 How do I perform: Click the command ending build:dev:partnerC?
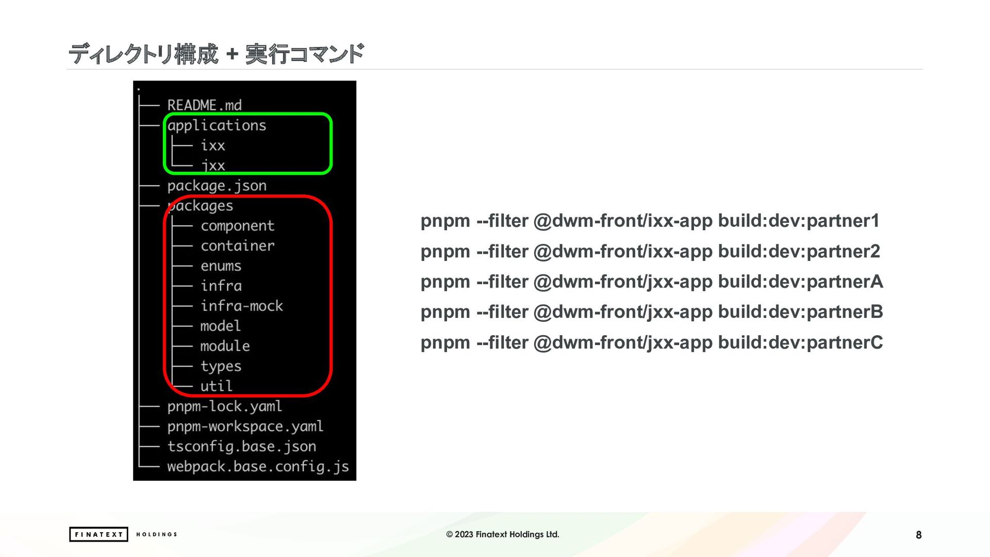pos(652,342)
